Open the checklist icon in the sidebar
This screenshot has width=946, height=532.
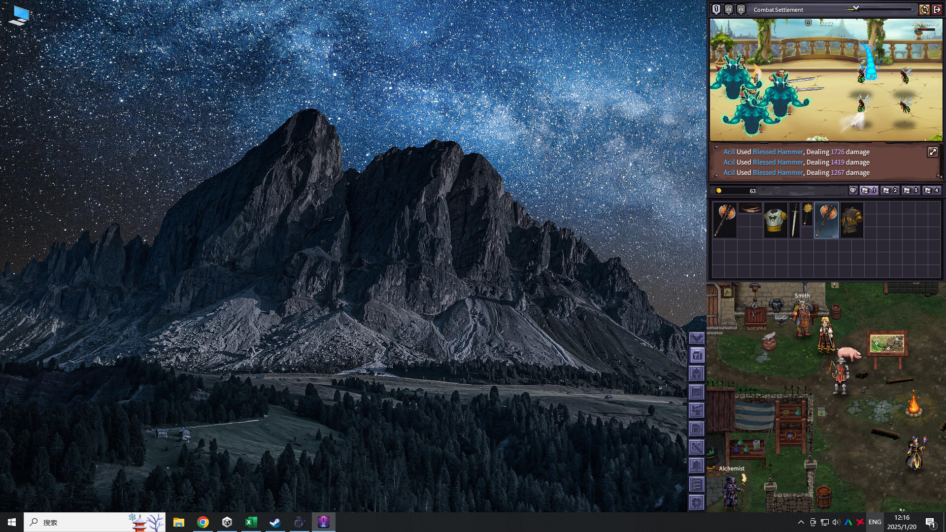(697, 484)
